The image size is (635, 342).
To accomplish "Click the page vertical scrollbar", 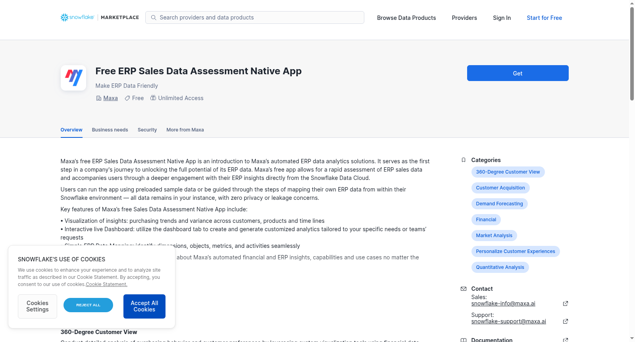I will point(632,54).
